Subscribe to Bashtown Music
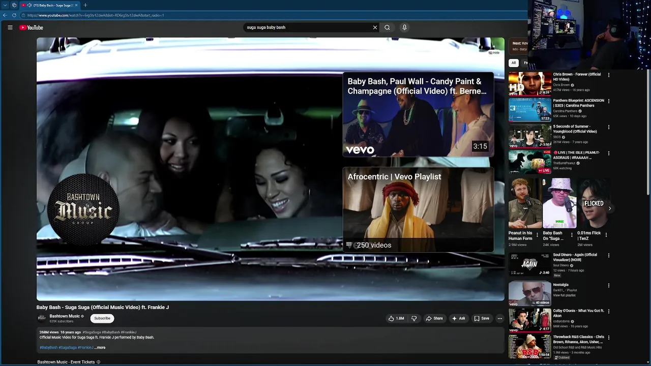The image size is (651, 366). pyautogui.click(x=102, y=318)
